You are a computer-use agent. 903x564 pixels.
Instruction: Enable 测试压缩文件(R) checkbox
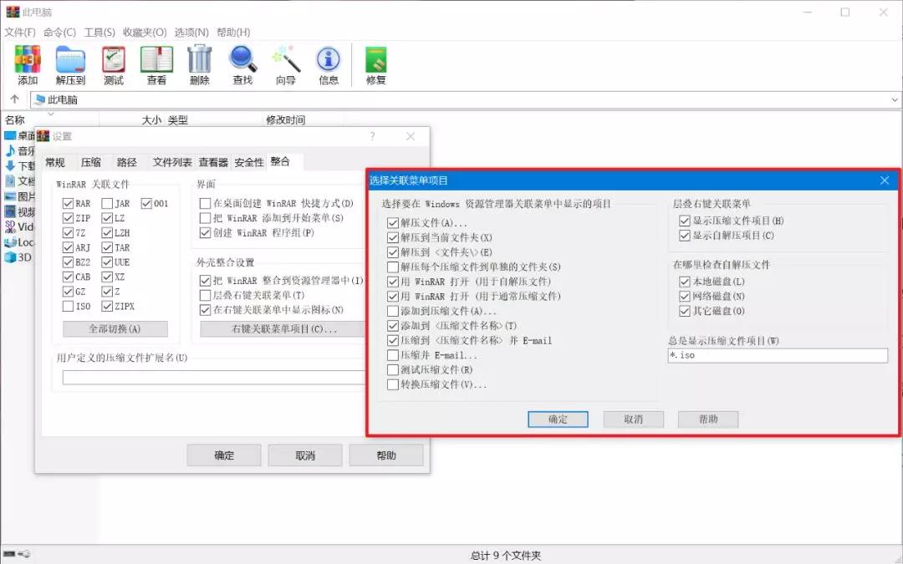click(x=393, y=370)
